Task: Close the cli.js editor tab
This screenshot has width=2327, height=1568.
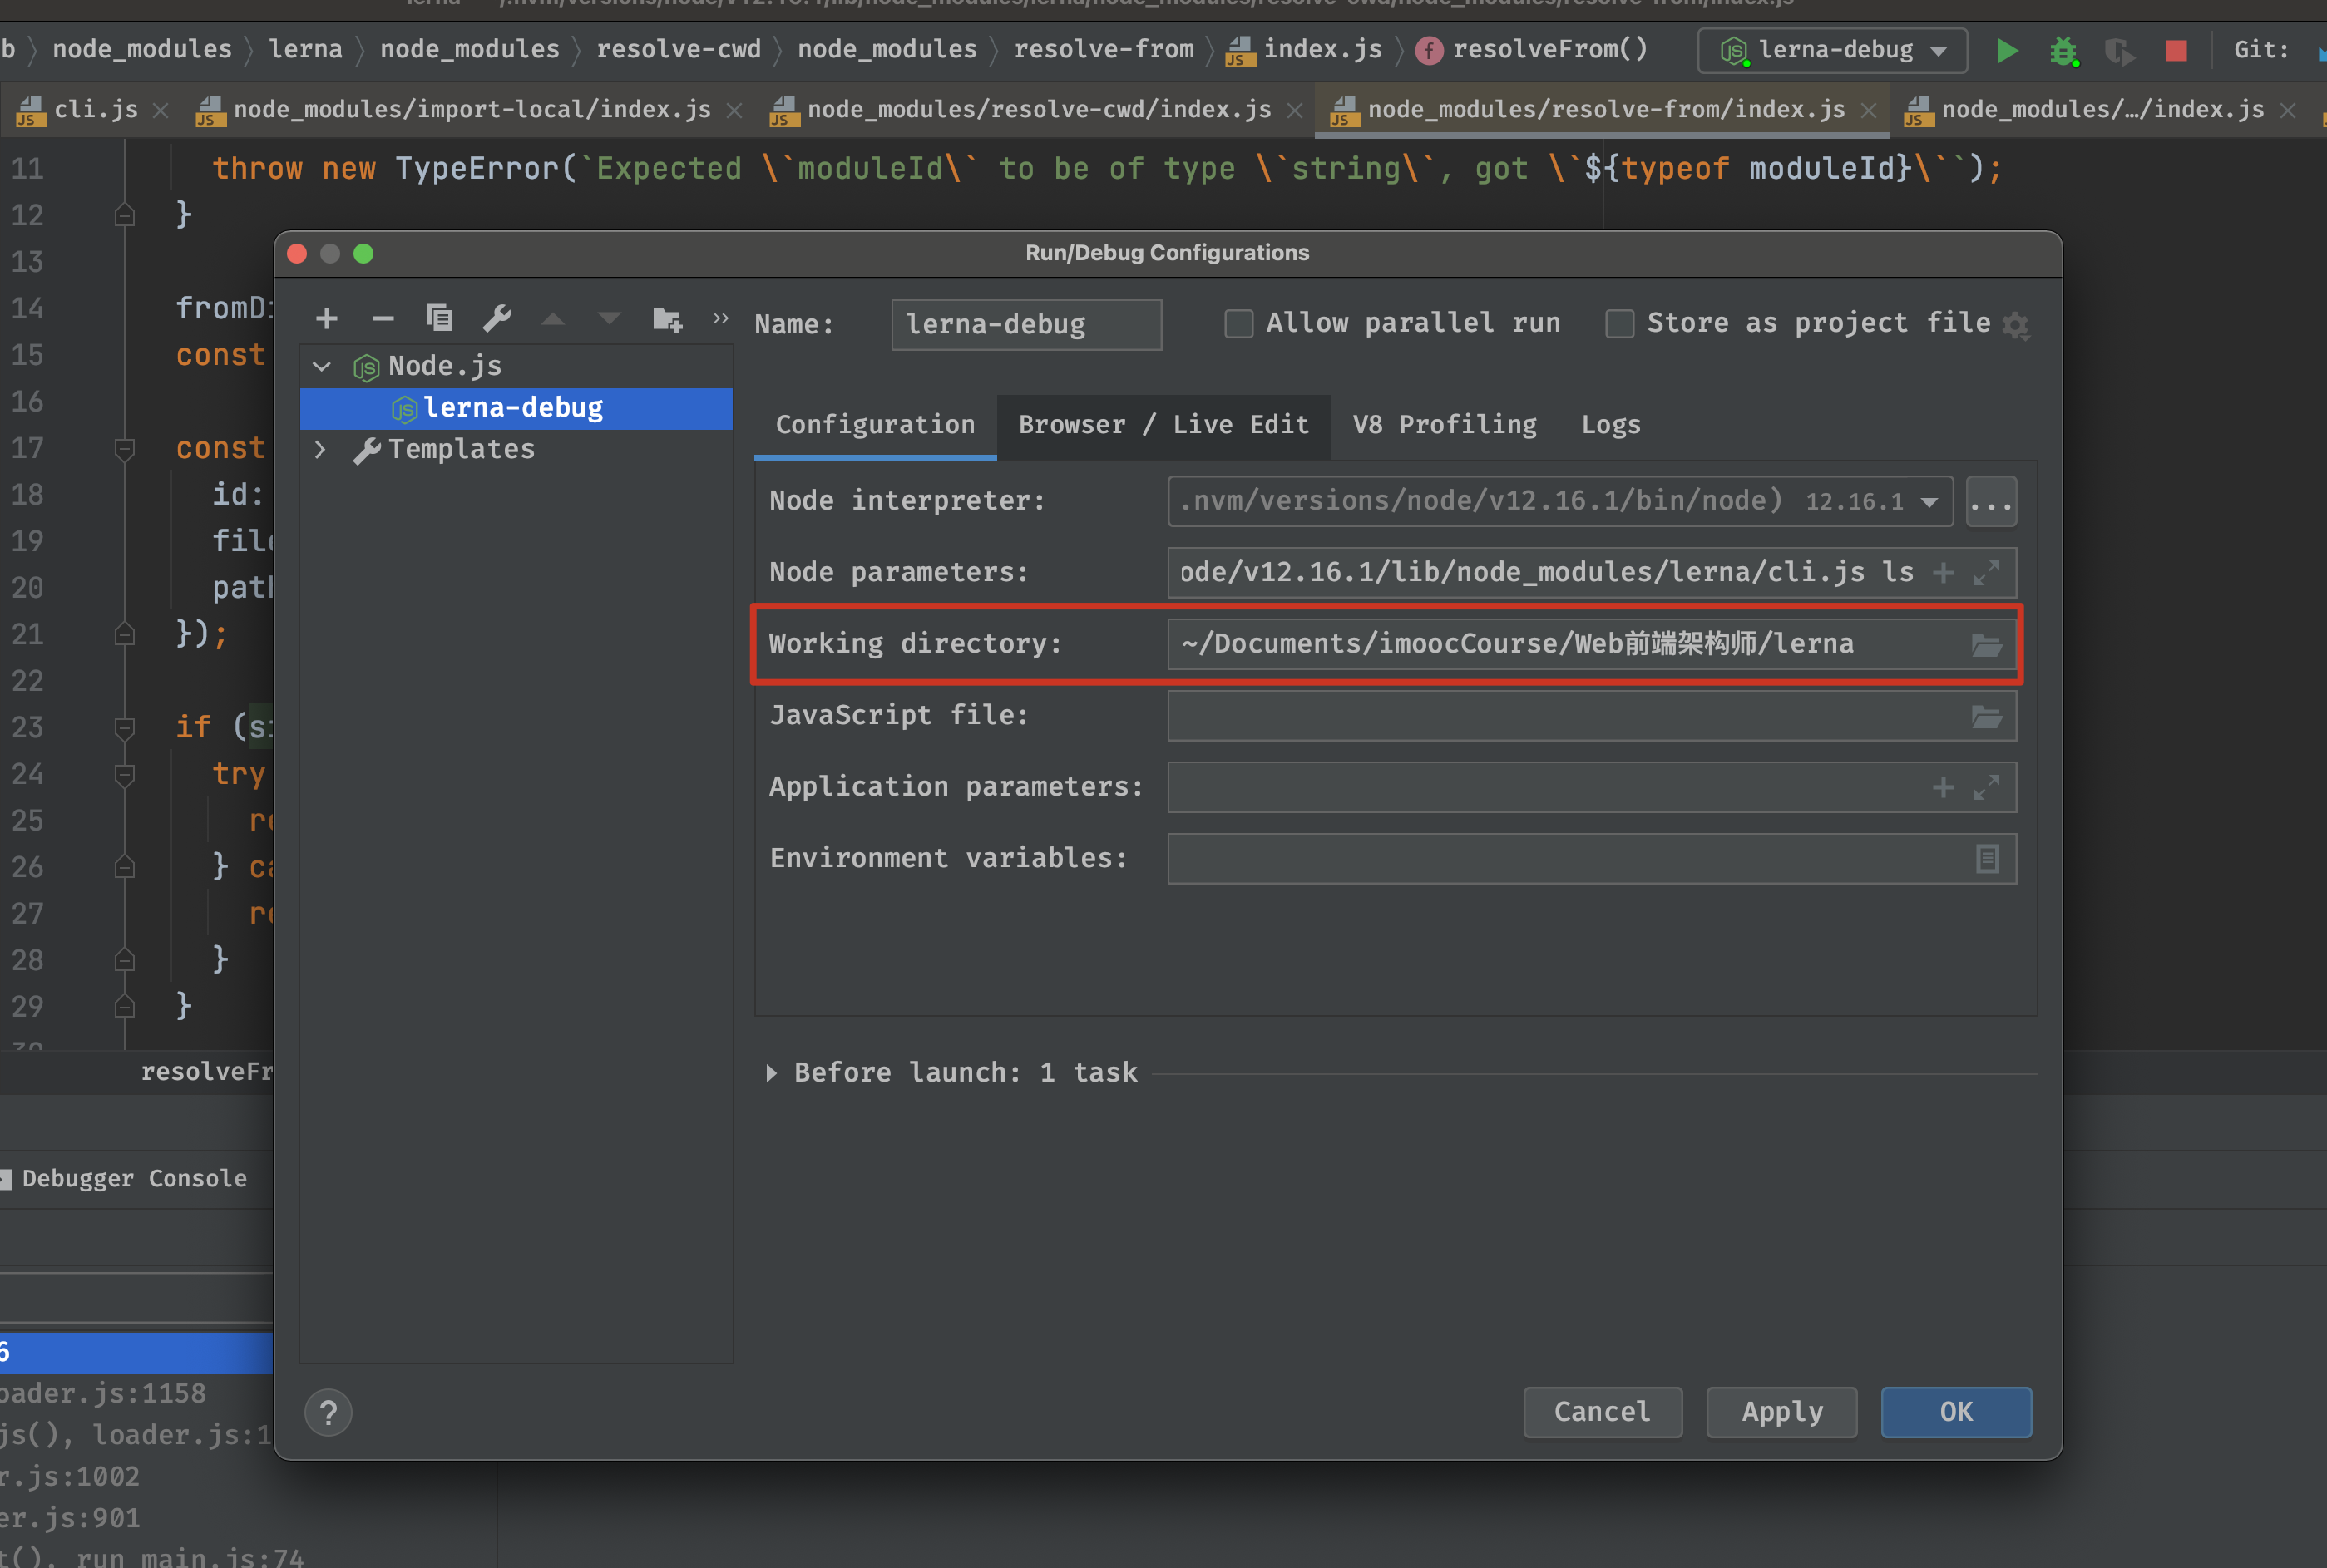Action: 160,110
